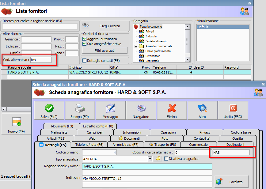Open the Documenti tab
Viewport: 266px width, 189px height.
point(129,138)
